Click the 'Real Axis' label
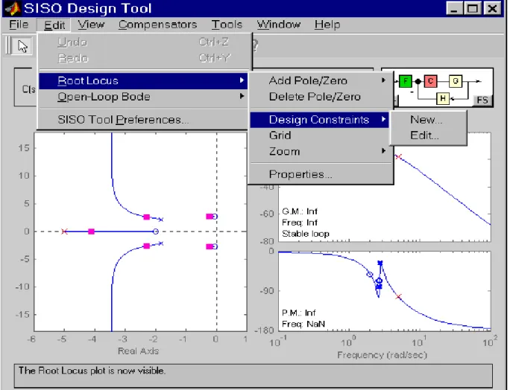Image resolution: width=510 pixels, height=390 pixels. point(138,351)
